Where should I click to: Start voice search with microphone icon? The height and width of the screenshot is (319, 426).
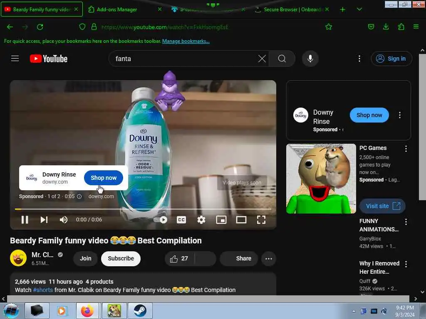[310, 59]
